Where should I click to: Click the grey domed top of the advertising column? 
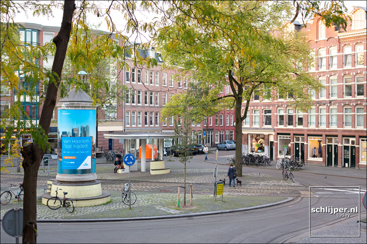tap(76, 96)
